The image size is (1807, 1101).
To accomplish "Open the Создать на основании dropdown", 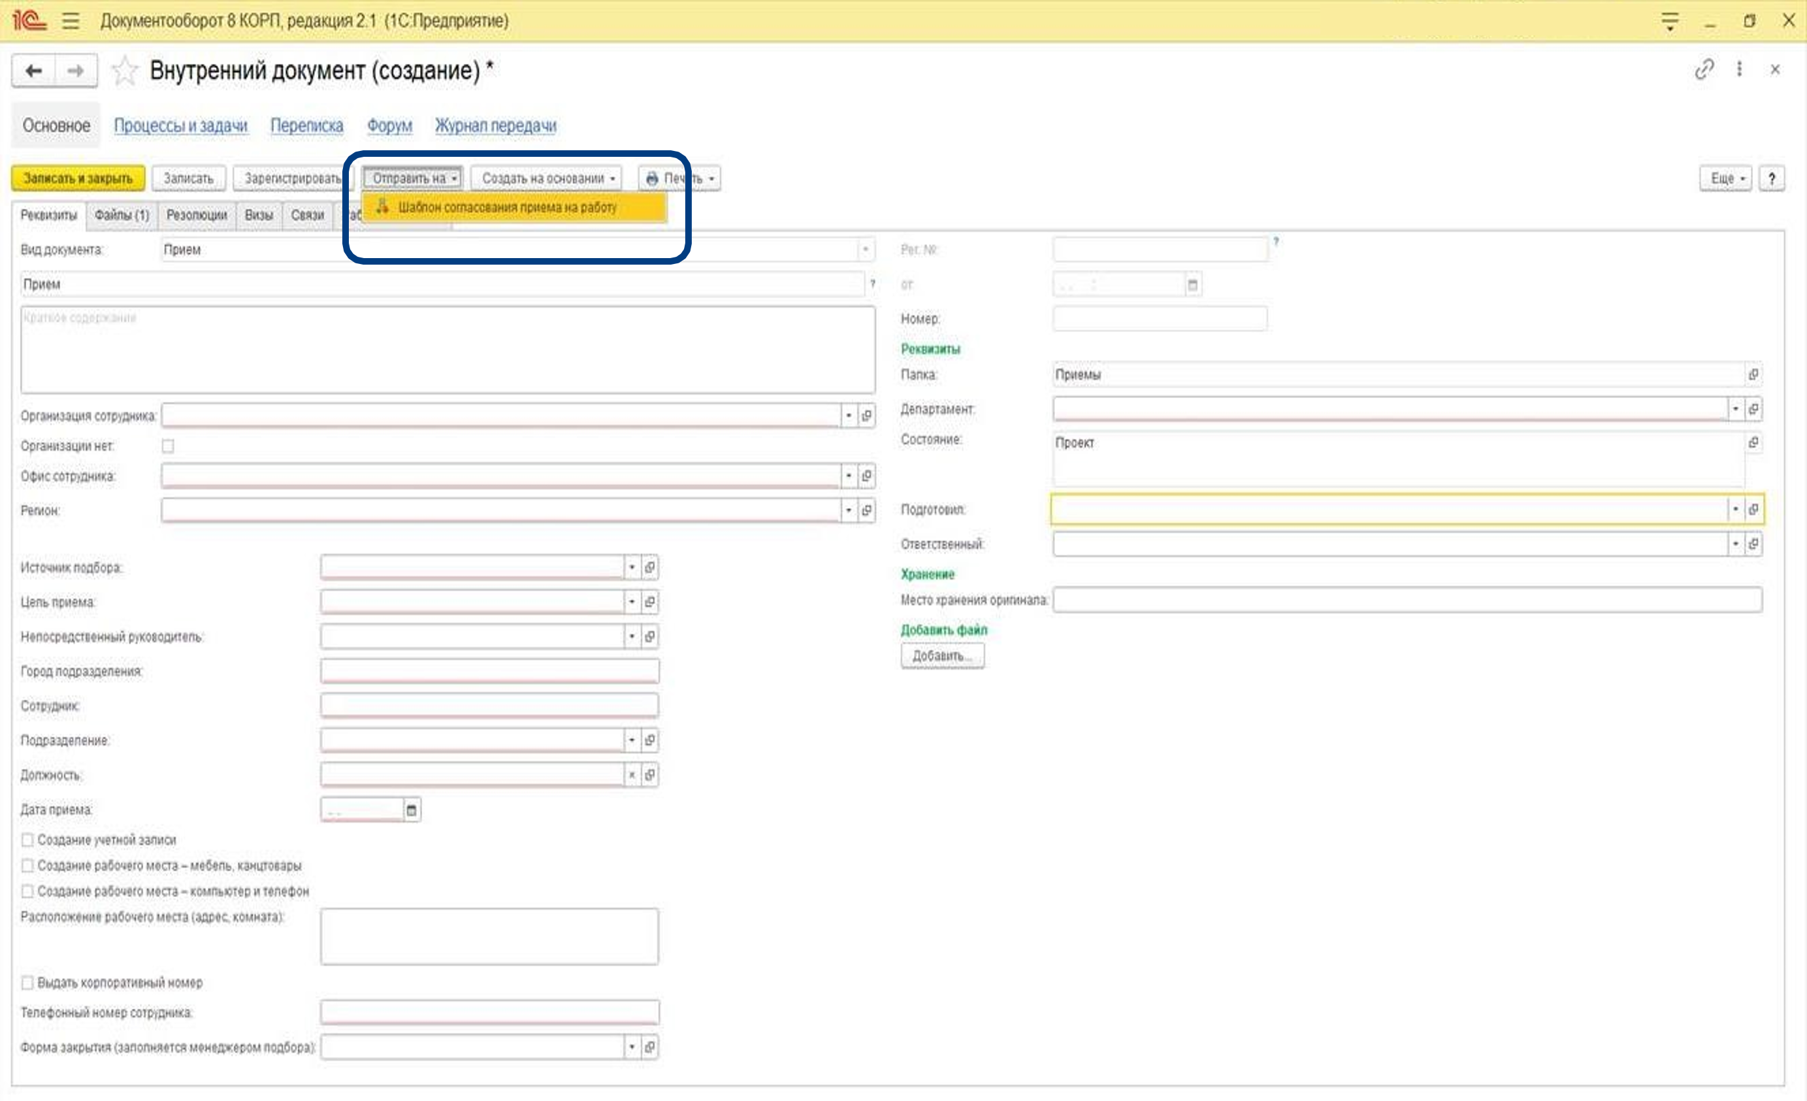I will coord(545,178).
